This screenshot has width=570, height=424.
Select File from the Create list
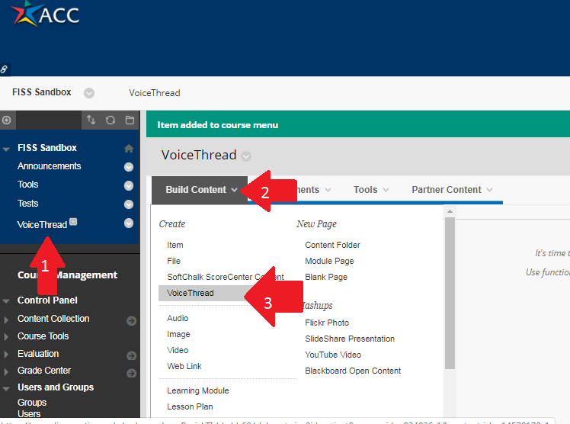[174, 261]
